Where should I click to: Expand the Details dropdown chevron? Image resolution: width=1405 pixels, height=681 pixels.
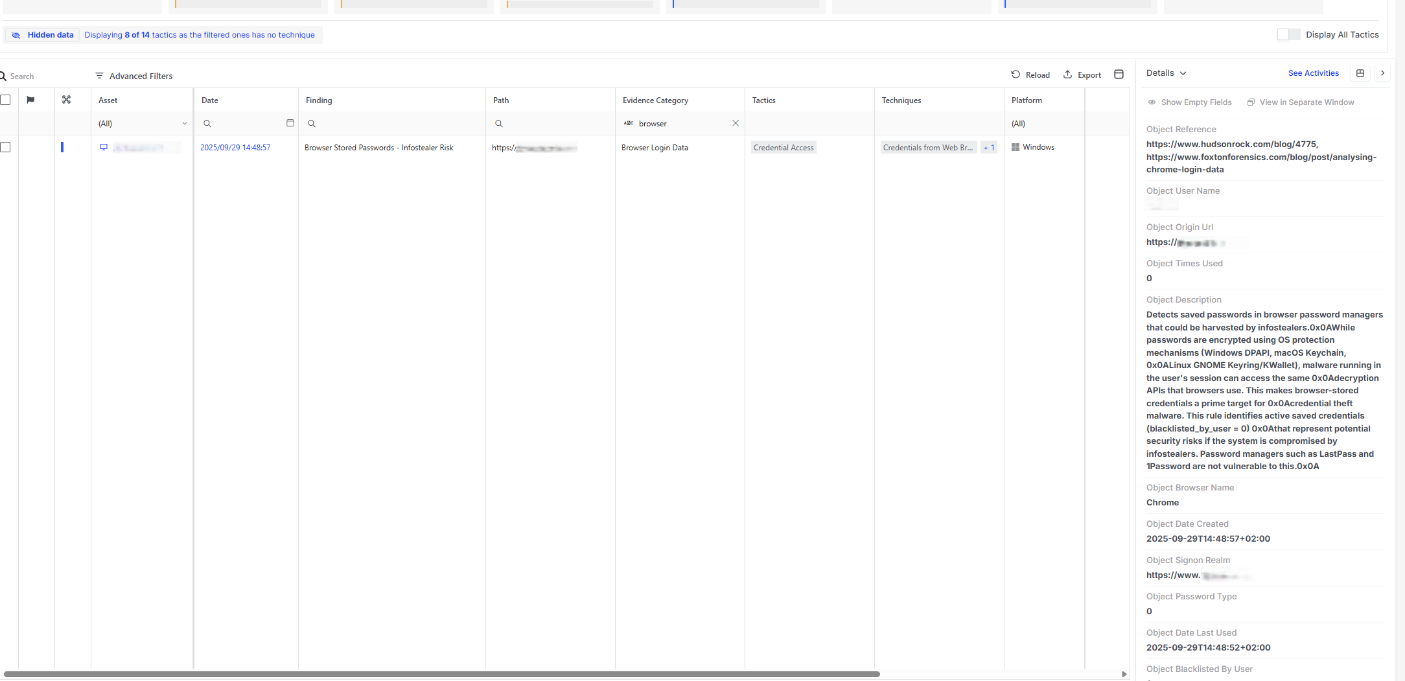(x=1183, y=73)
